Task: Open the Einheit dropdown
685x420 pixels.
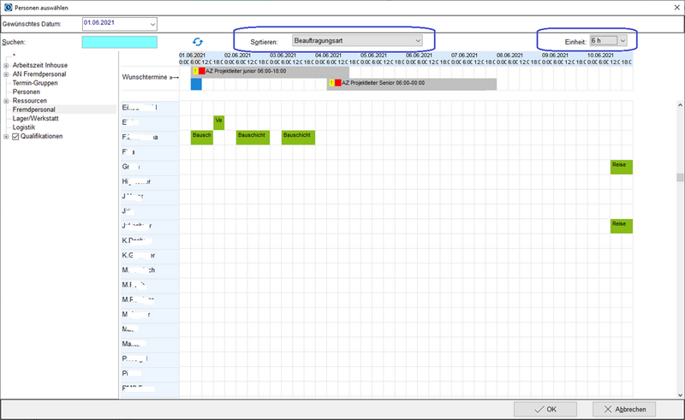Action: click(x=622, y=40)
